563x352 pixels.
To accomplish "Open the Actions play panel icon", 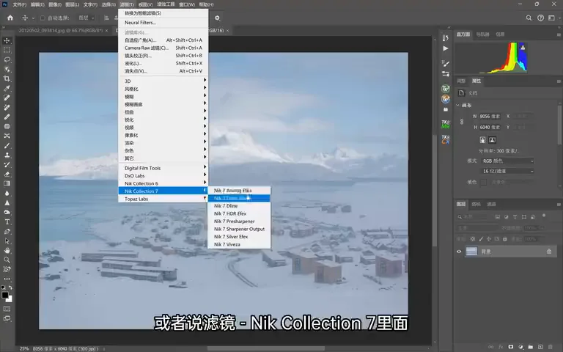I will click(x=446, y=48).
